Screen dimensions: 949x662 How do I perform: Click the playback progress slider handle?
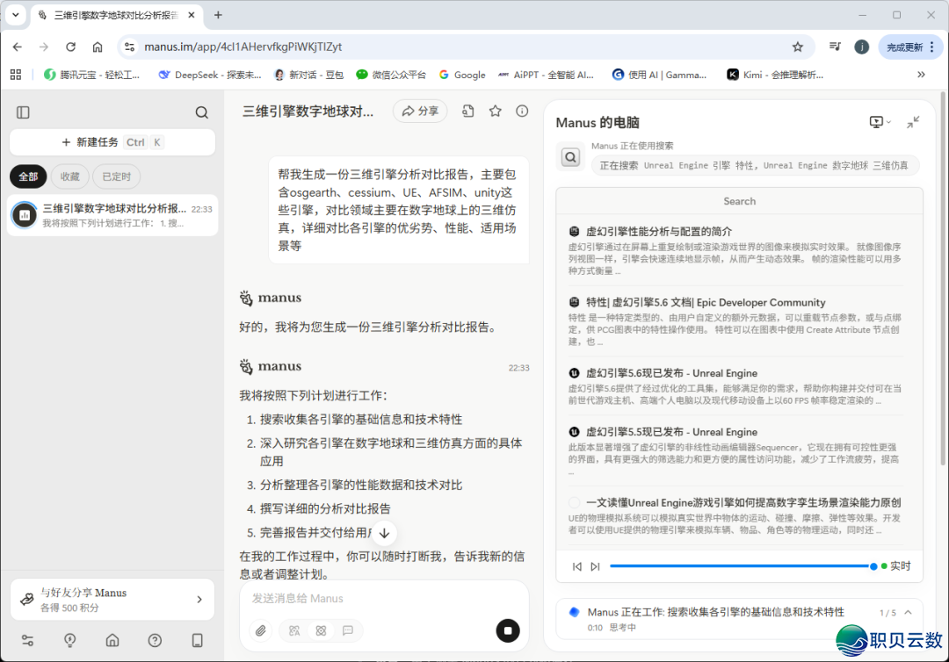coord(873,566)
